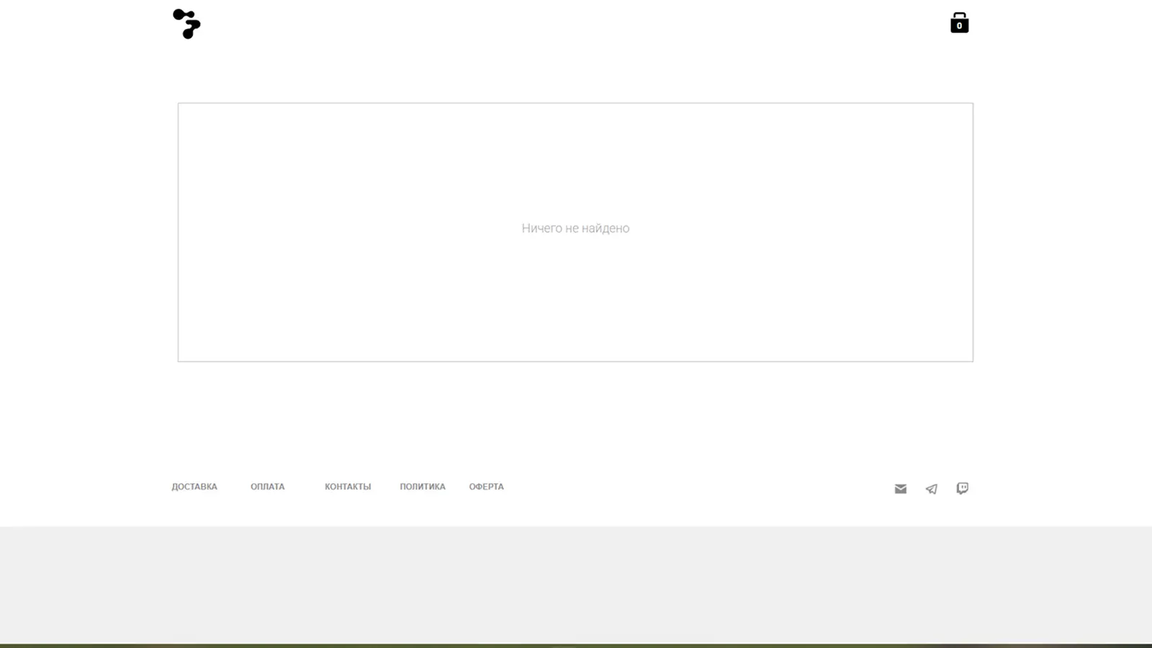Open the КОНТАКТЫ footer link
1152x648 pixels.
point(348,487)
